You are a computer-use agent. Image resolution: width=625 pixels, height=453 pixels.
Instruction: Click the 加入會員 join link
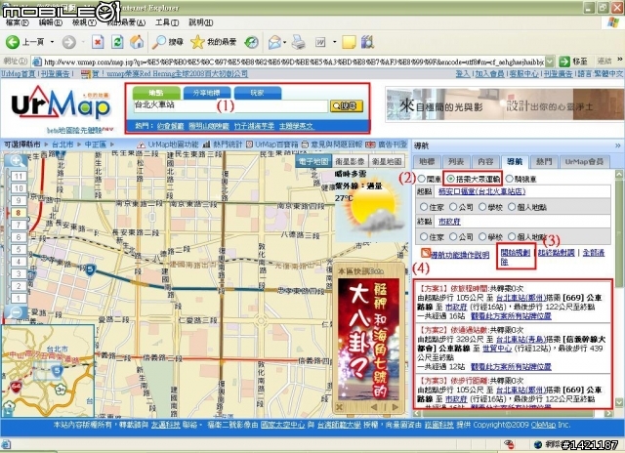(489, 73)
